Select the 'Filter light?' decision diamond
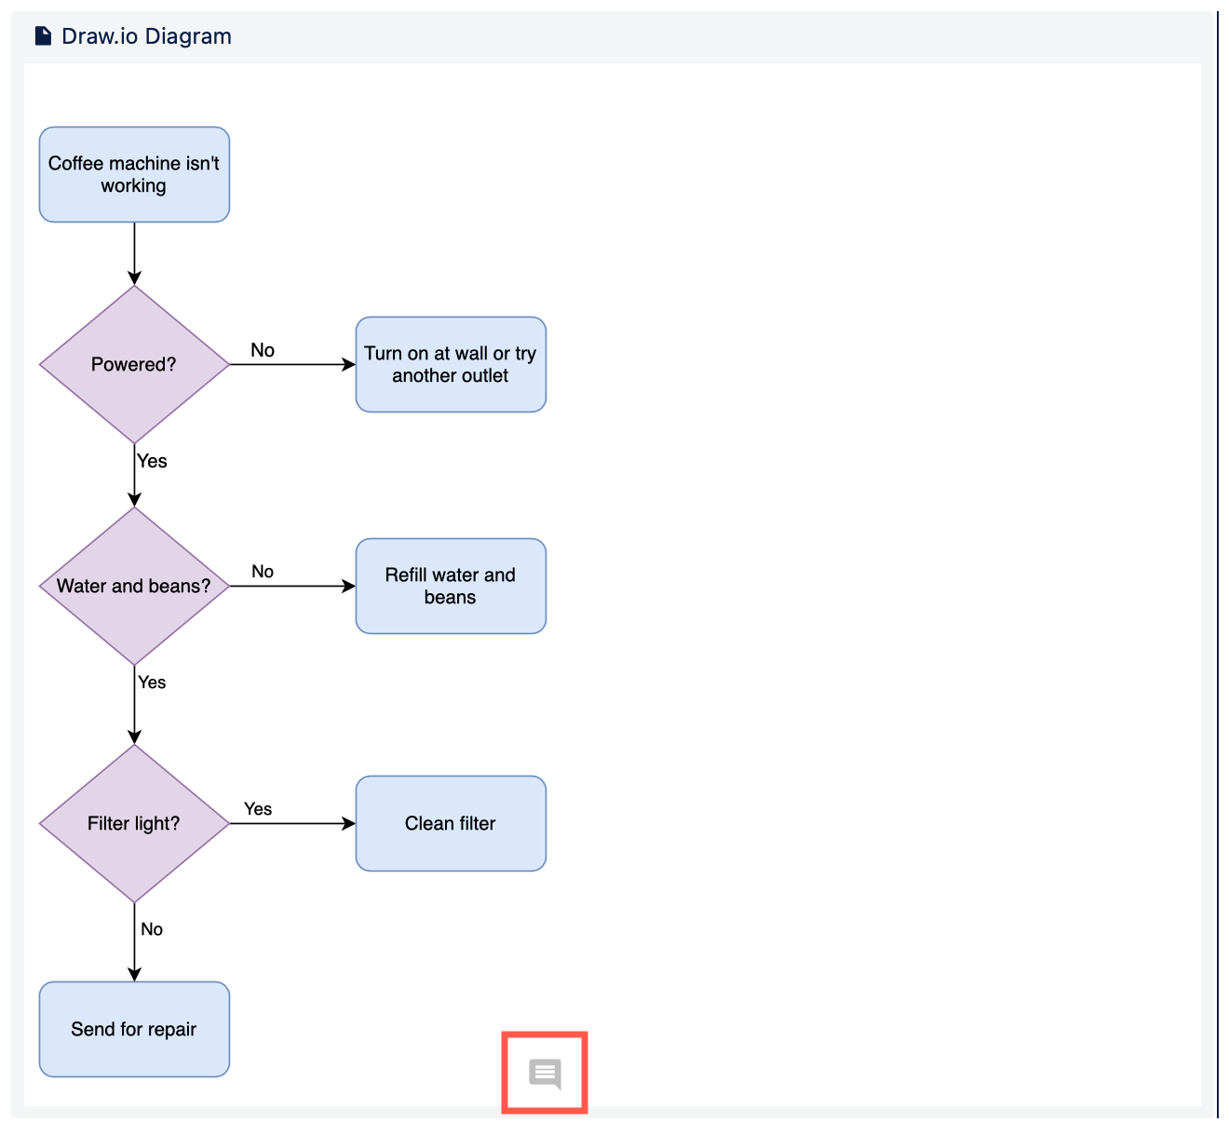Viewport: 1229px width, 1136px height. click(134, 823)
